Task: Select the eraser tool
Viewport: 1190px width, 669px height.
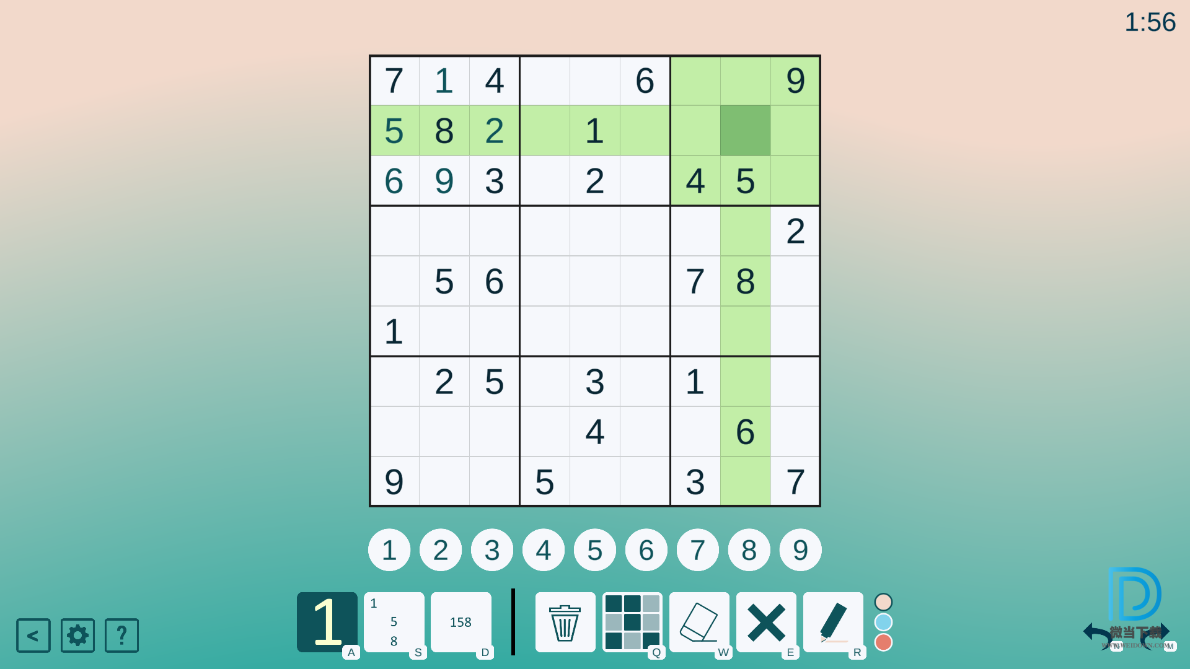Action: point(699,623)
